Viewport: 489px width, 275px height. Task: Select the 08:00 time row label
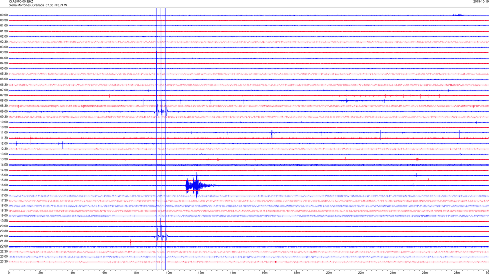pos(4,101)
